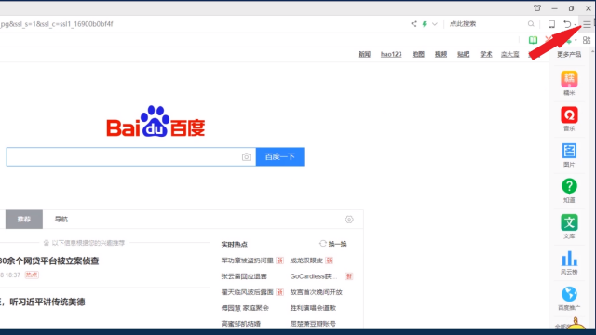
Task: Open hot topic 故宫首次晚间开放
Action: click(317, 292)
